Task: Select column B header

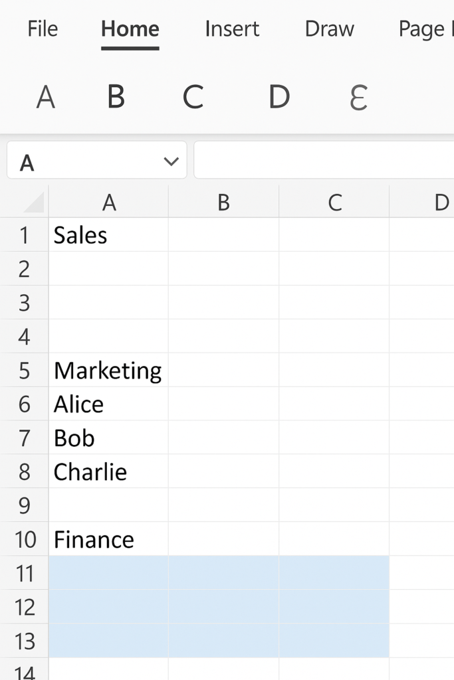Action: pyautogui.click(x=223, y=203)
